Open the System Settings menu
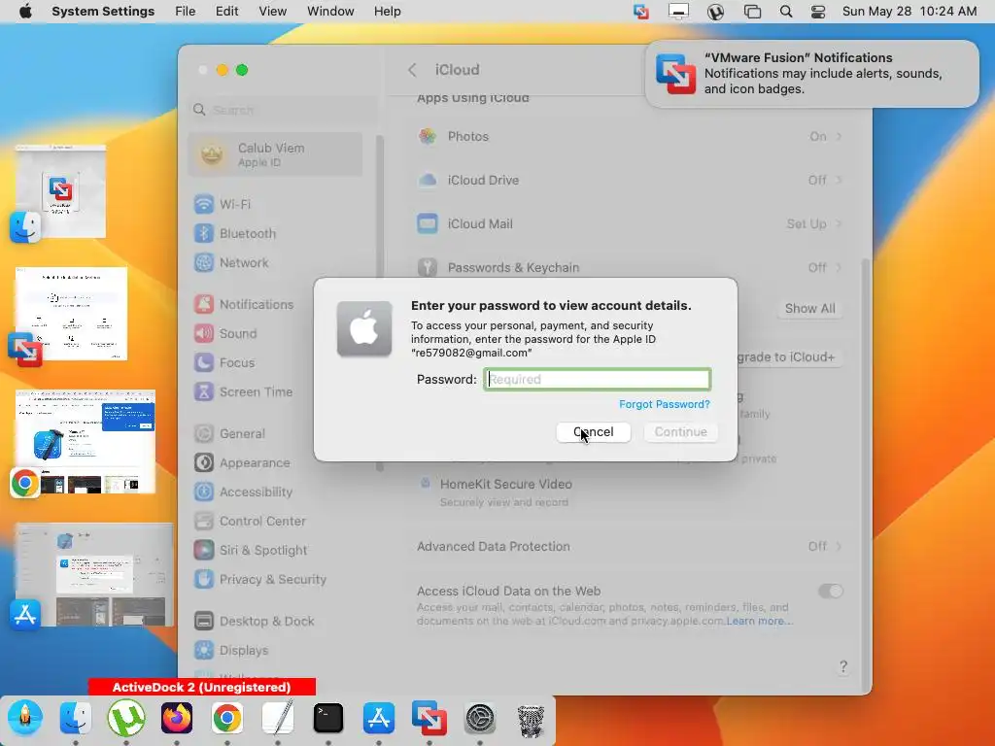995x746 pixels. tap(103, 12)
